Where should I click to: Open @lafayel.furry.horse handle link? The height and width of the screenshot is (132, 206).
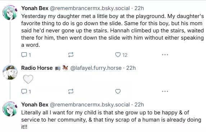click(x=96, y=68)
